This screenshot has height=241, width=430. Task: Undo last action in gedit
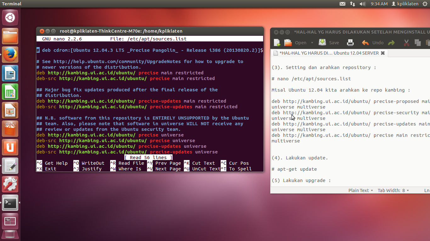(x=373, y=43)
